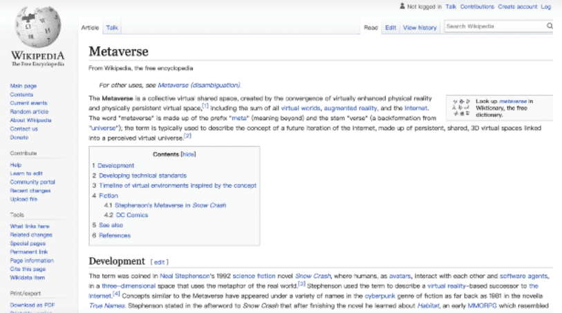Open the View history tab
The height and width of the screenshot is (313, 562).
tap(420, 28)
